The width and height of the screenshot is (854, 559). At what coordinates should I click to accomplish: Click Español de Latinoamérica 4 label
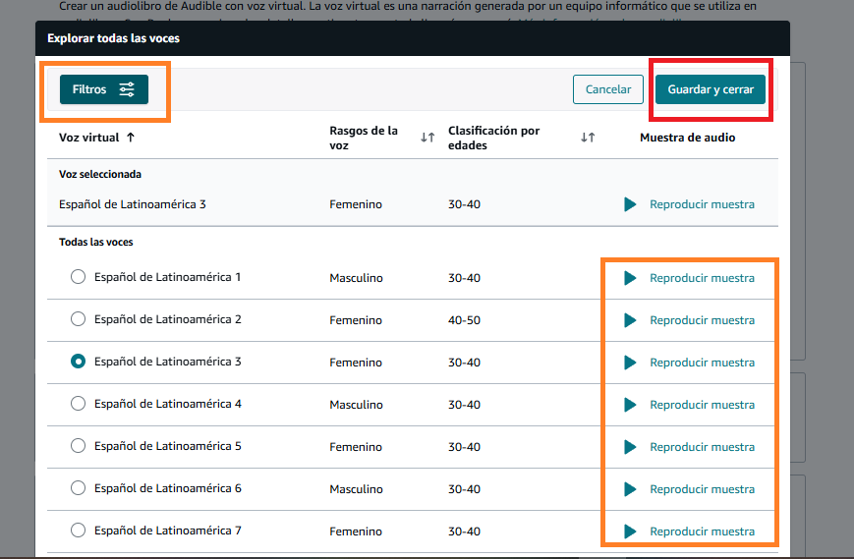pos(168,404)
